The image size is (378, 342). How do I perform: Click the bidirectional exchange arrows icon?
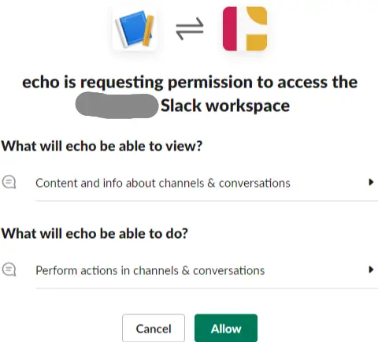pyautogui.click(x=190, y=28)
